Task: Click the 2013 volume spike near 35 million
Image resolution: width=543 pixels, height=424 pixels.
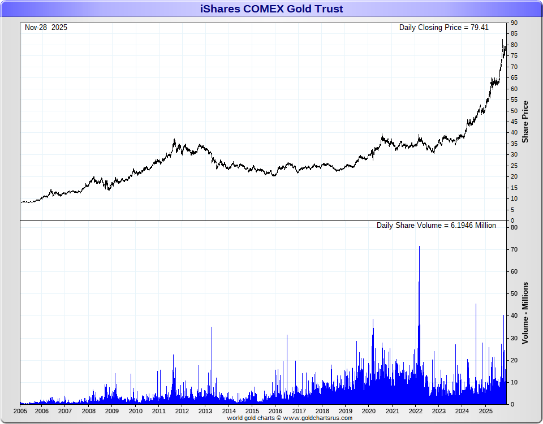Action: click(x=212, y=327)
